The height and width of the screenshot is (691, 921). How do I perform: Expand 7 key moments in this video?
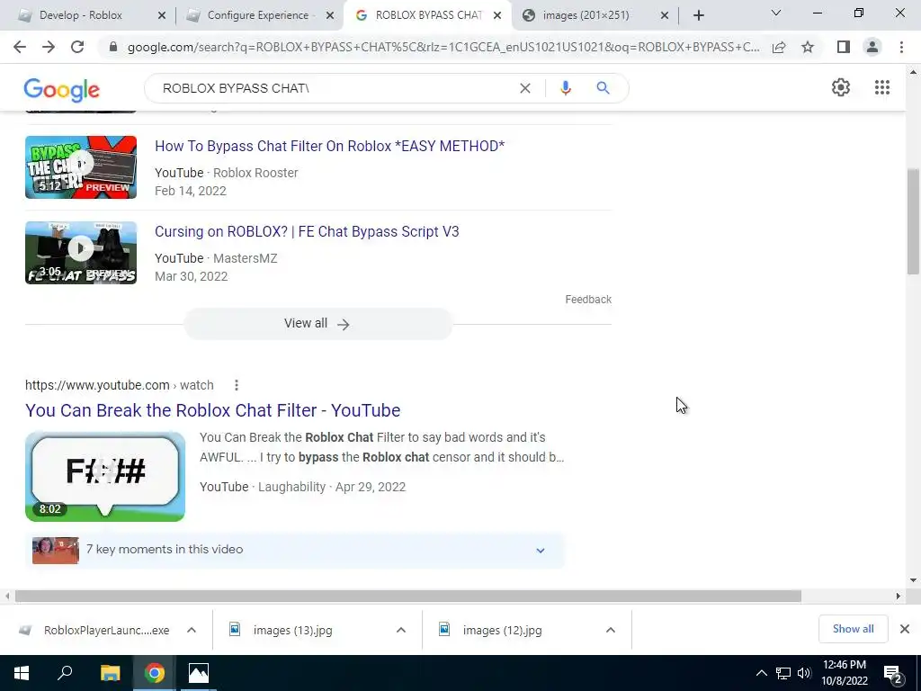click(x=295, y=550)
